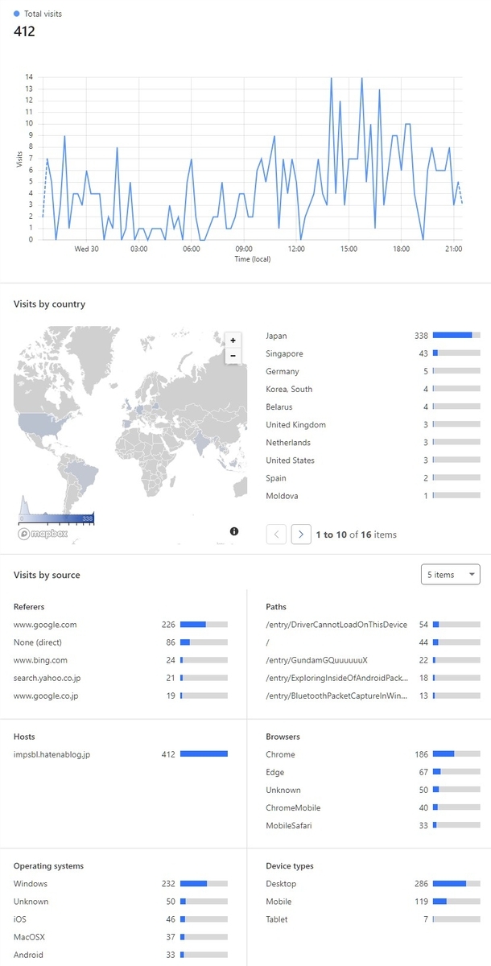This screenshot has width=491, height=966.
Task: Go to next page of countries
Action: click(301, 534)
